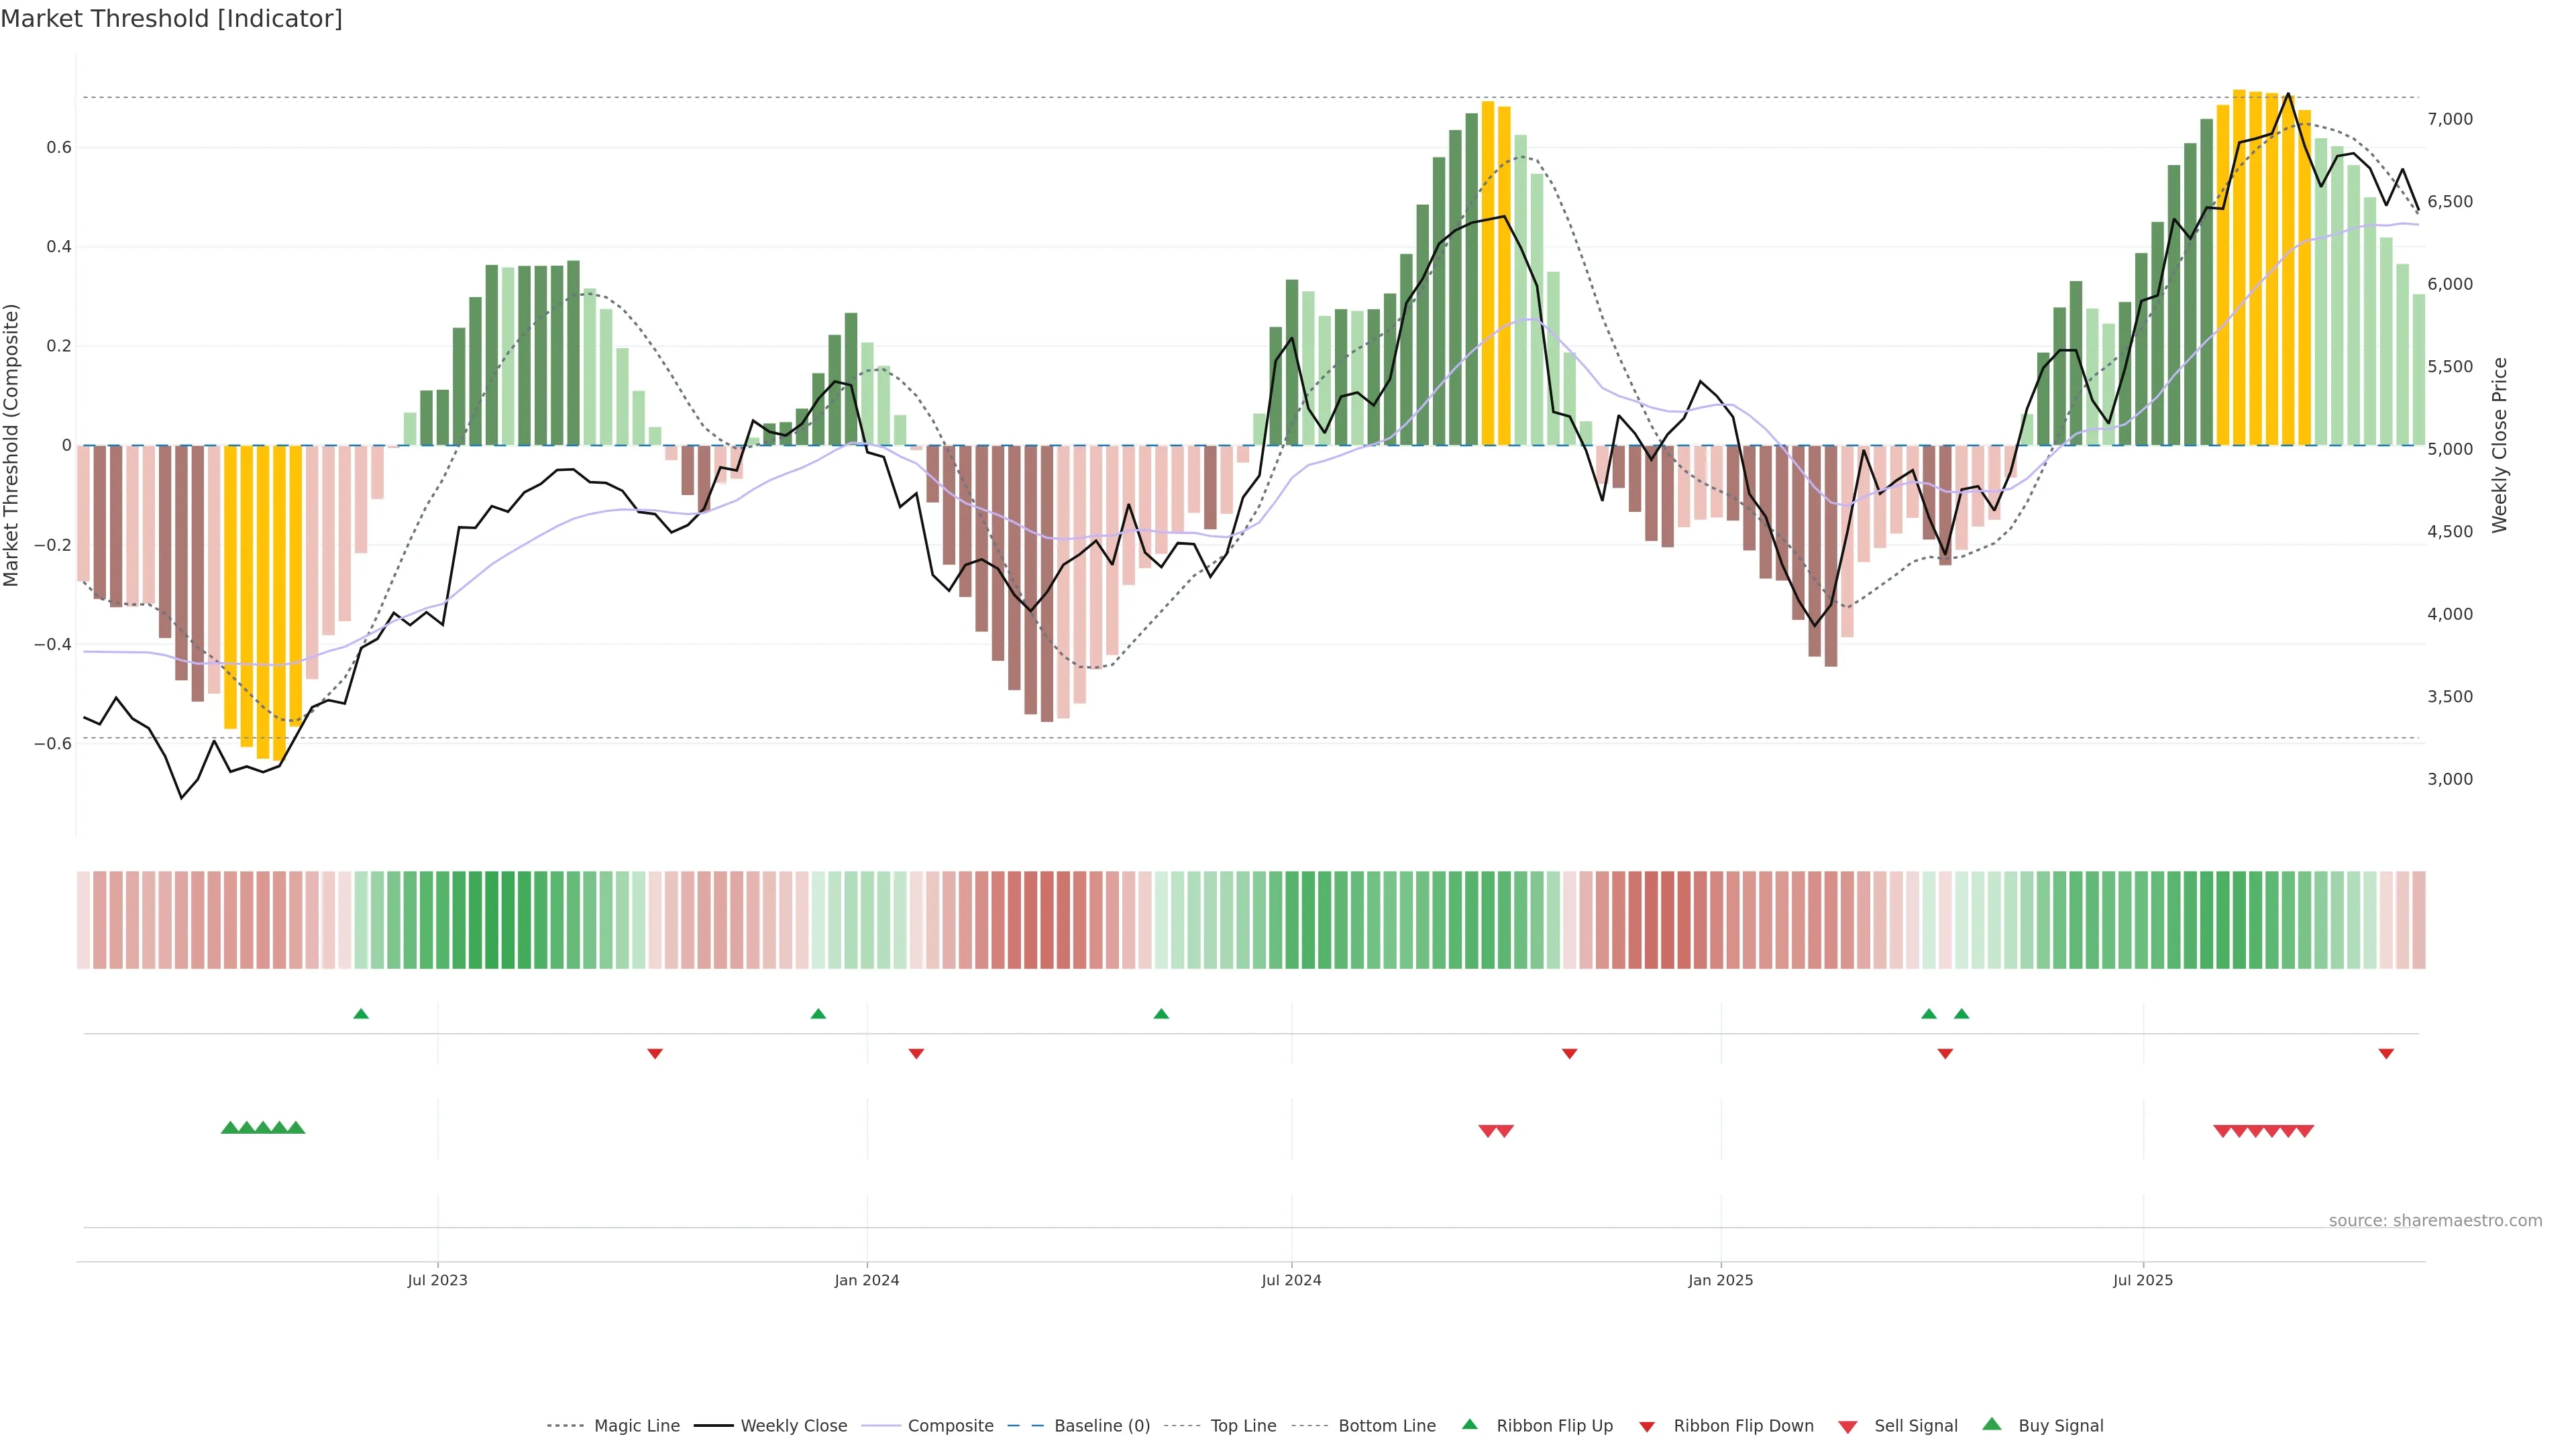Click the Ribbon Flip Up legend triangle
Viewport: 2576px width, 1449px height.
pos(1469,1424)
